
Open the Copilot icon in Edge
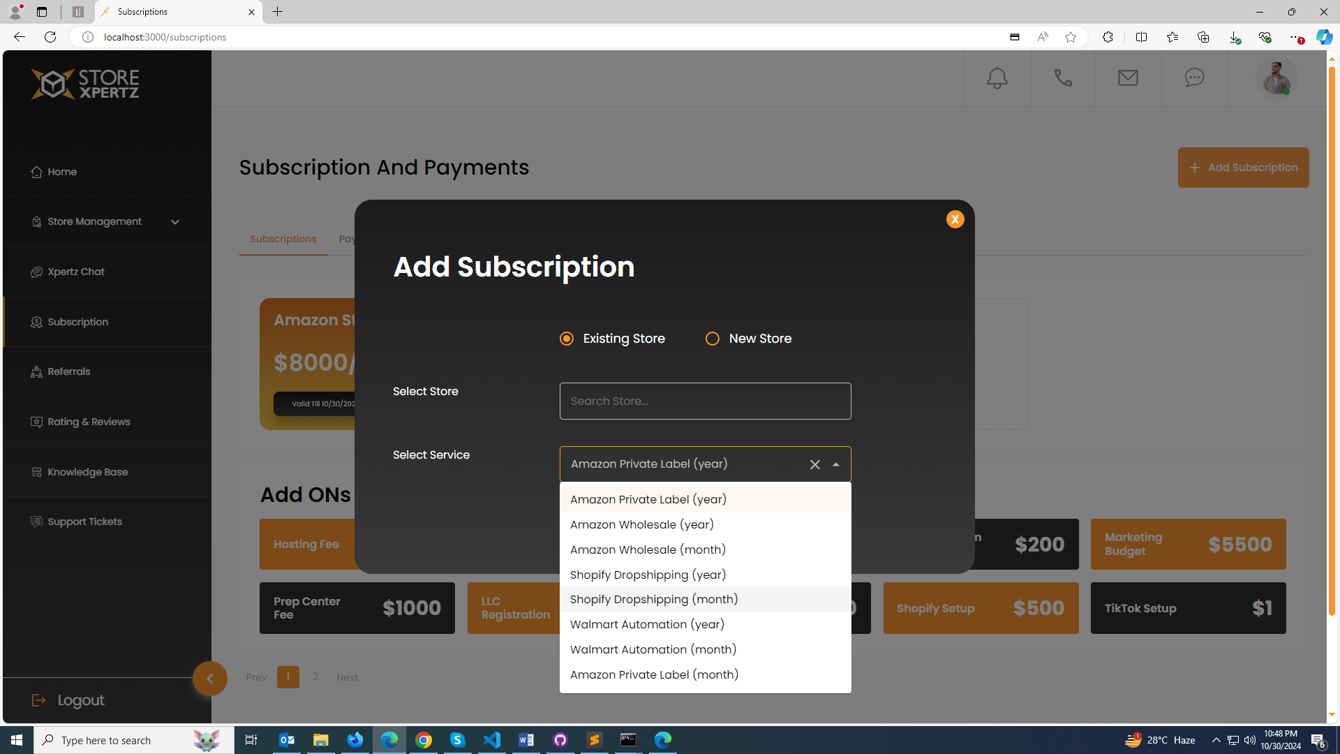pyautogui.click(x=1324, y=37)
